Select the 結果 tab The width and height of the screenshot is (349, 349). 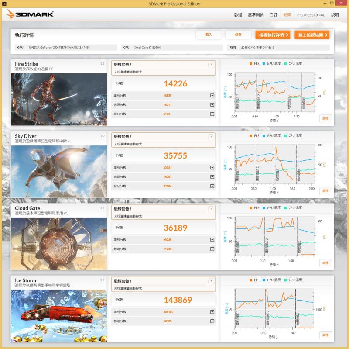(x=287, y=15)
